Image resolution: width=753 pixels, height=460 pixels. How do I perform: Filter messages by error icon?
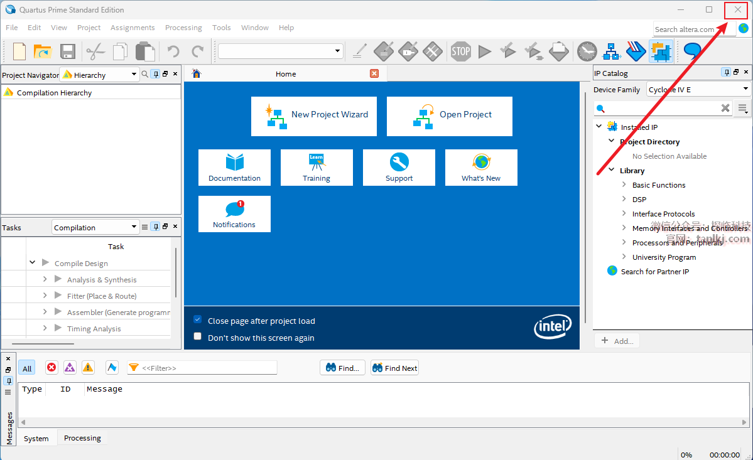pos(51,368)
